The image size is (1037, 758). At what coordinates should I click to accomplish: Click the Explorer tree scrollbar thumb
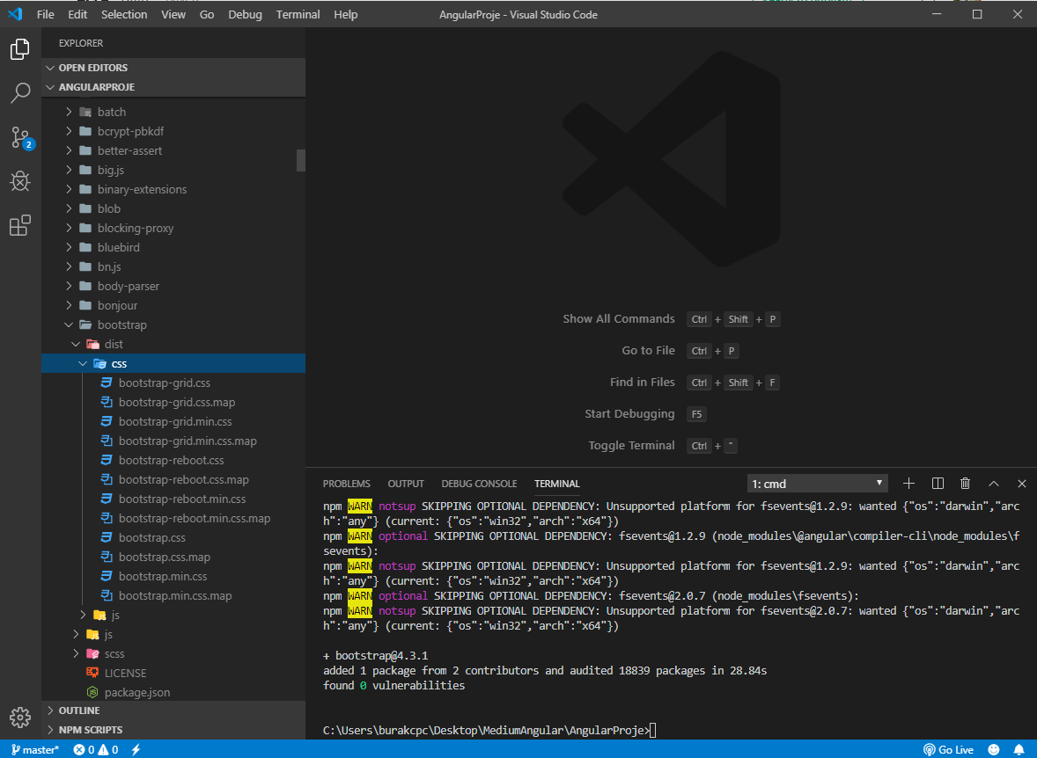tap(301, 160)
